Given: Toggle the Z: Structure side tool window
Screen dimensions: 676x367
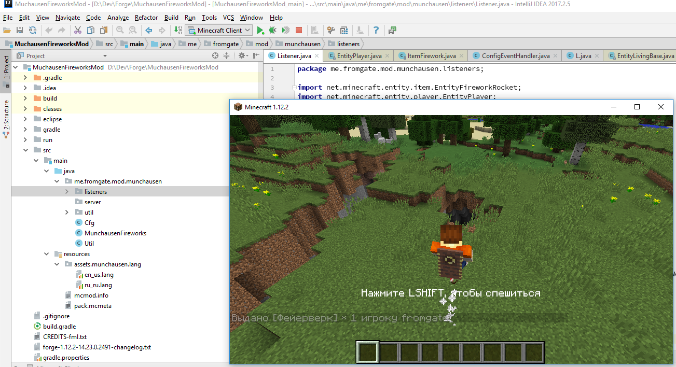Looking at the screenshot, I should click(6, 119).
